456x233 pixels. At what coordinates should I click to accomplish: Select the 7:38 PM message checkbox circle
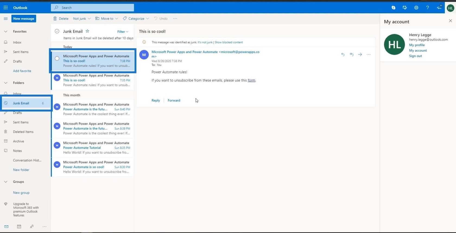click(x=57, y=58)
